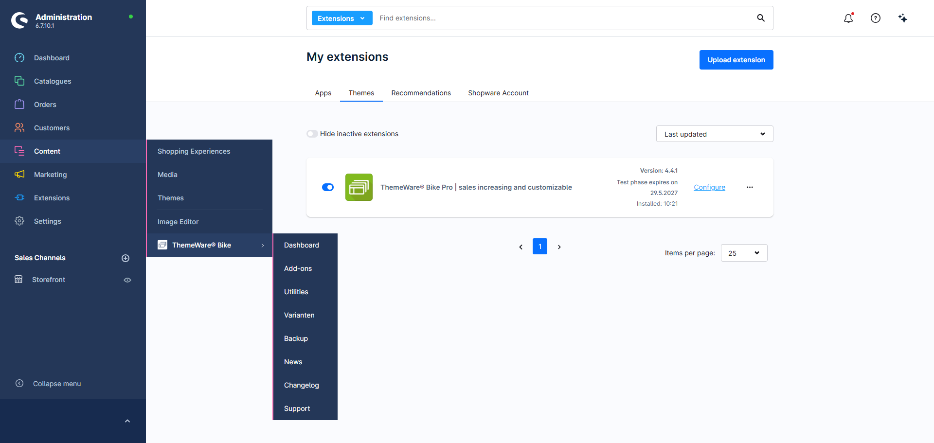934x443 pixels.
Task: Open the Storefront sales channel
Action: (x=49, y=280)
